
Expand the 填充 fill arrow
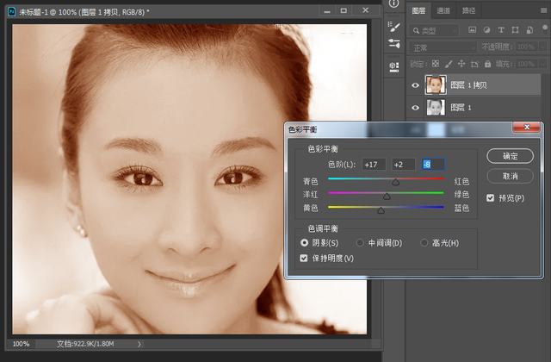pos(542,64)
